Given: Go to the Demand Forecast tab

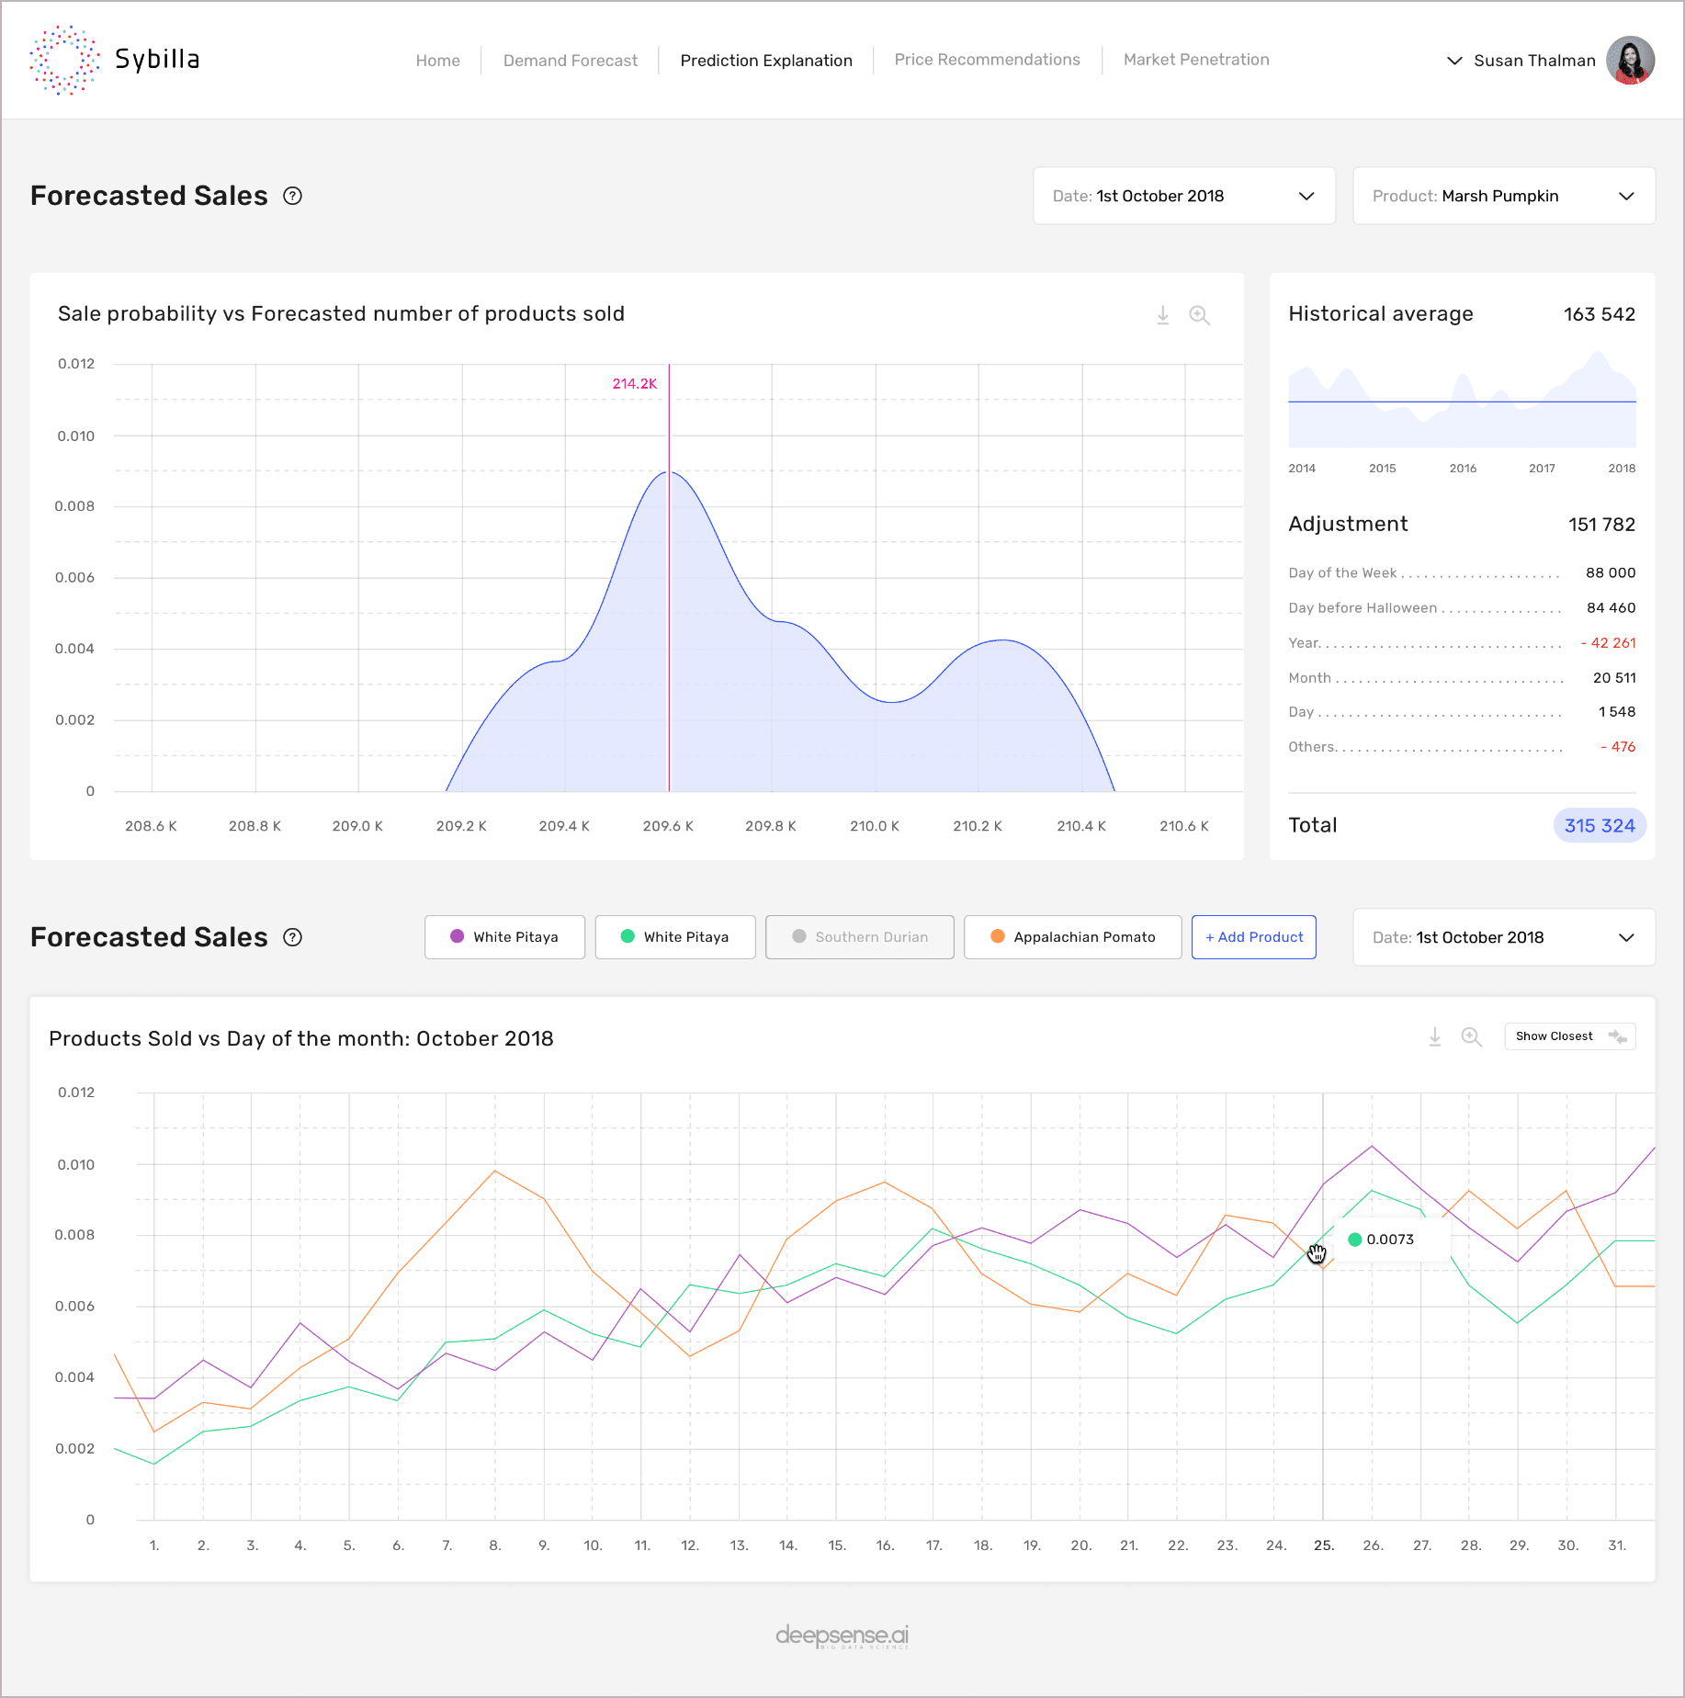Looking at the screenshot, I should [x=570, y=61].
